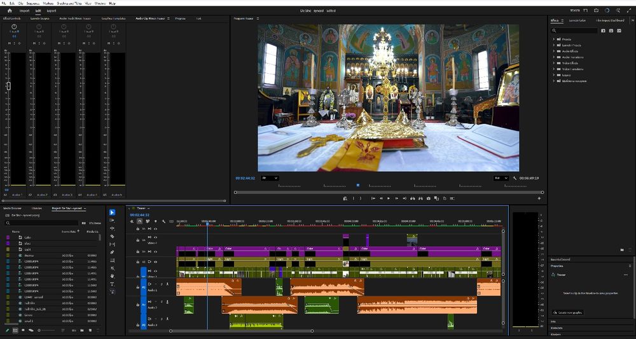
Task: Expand Video Transitions folder
Action: (x=554, y=69)
